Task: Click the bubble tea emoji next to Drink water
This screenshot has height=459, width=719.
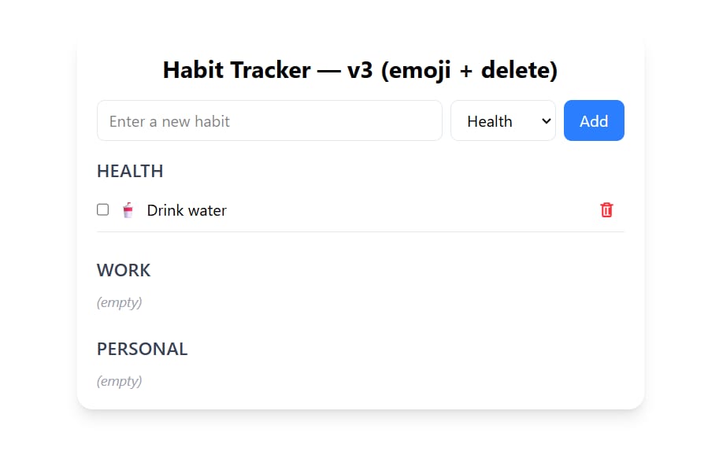Action: click(x=128, y=209)
